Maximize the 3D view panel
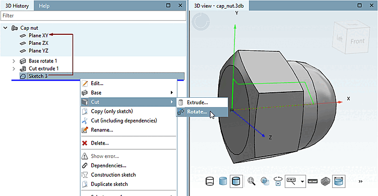378x196 pixels. coord(359,6)
